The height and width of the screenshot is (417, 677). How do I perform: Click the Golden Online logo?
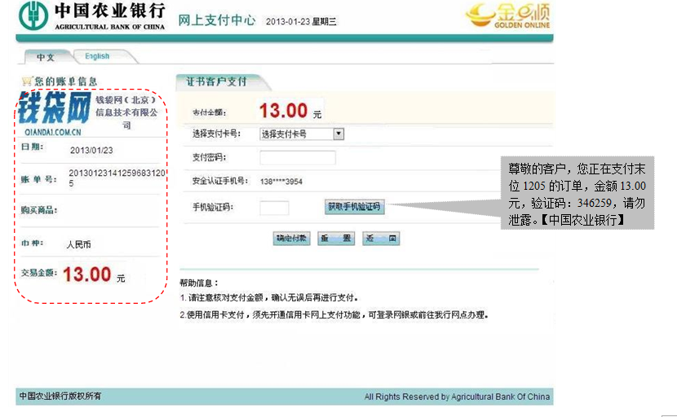507,15
